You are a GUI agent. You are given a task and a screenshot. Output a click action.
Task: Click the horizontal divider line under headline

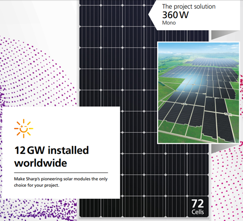[x=61, y=173]
